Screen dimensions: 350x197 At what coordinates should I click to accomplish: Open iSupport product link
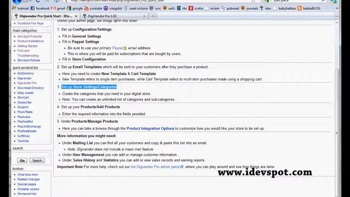point(23,107)
